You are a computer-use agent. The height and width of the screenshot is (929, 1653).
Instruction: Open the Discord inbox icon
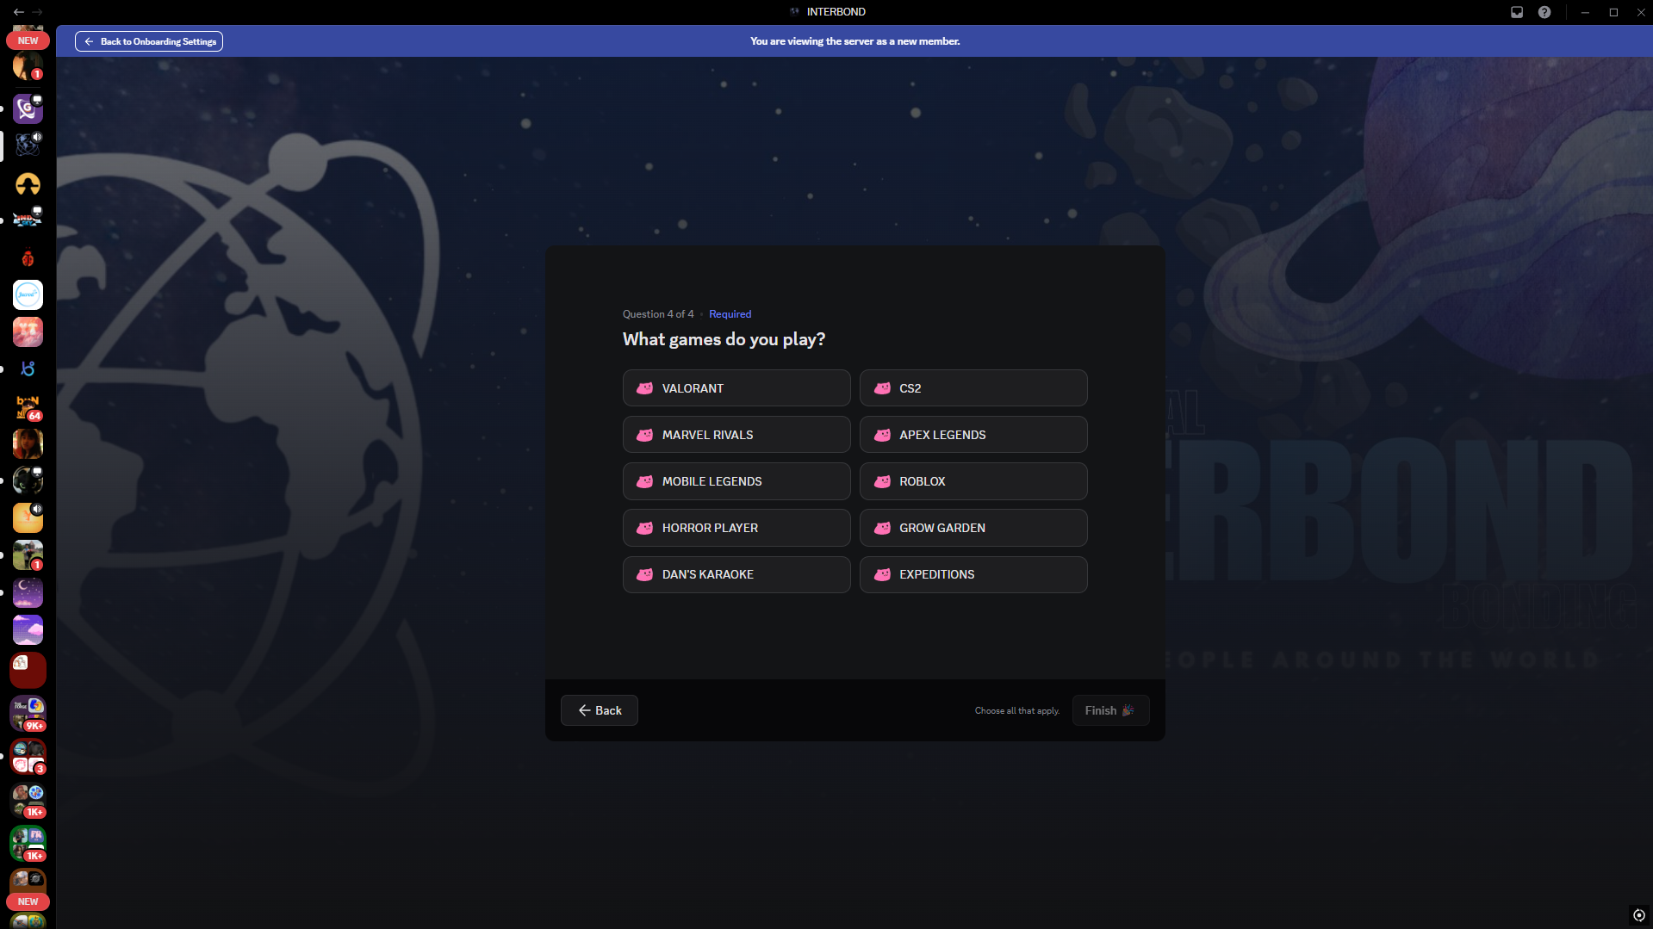click(1517, 12)
